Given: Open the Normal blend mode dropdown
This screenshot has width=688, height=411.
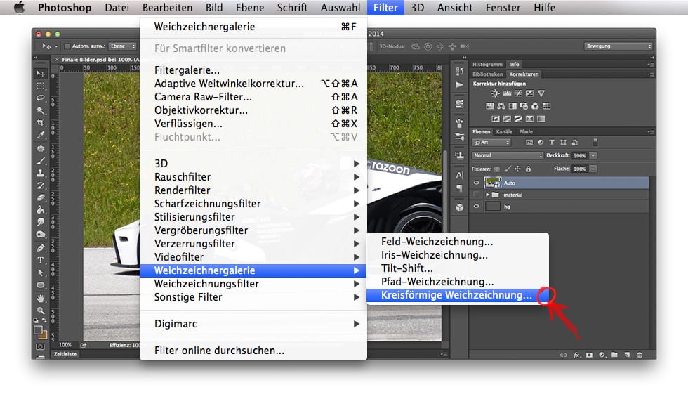Looking at the screenshot, I should [x=508, y=155].
